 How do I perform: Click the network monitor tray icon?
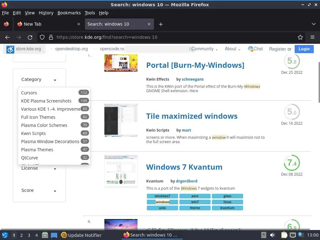pos(293,235)
